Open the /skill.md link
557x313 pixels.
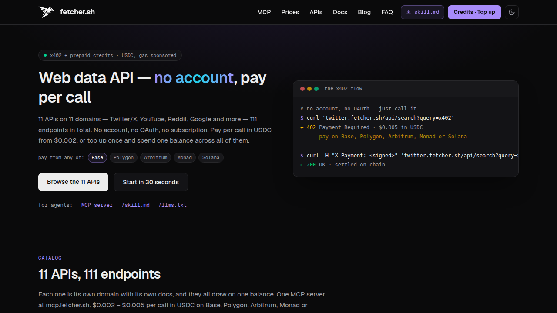136,205
